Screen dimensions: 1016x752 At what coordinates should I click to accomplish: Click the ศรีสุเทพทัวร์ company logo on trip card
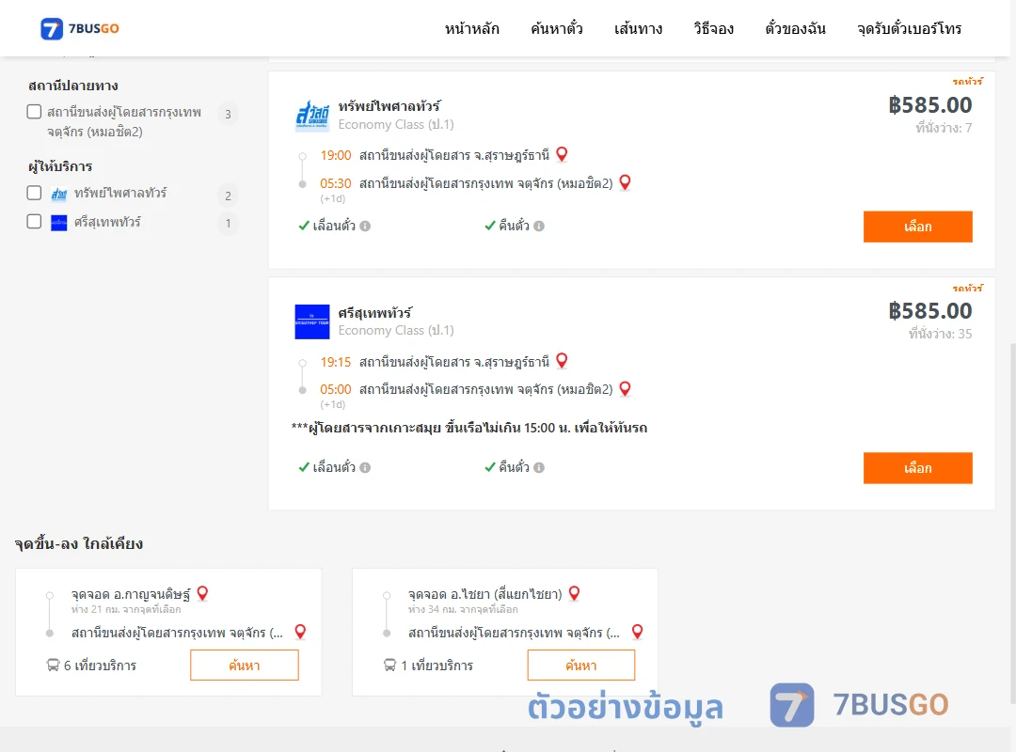pos(312,321)
